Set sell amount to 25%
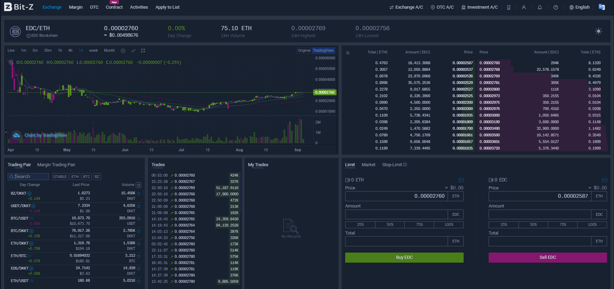This screenshot has height=289, width=614. click(x=504, y=225)
